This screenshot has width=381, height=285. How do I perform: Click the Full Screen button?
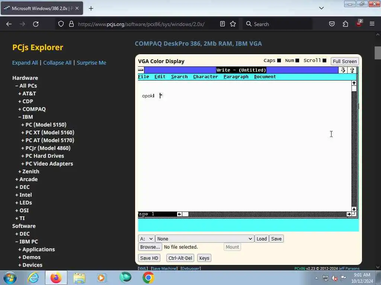click(x=345, y=61)
